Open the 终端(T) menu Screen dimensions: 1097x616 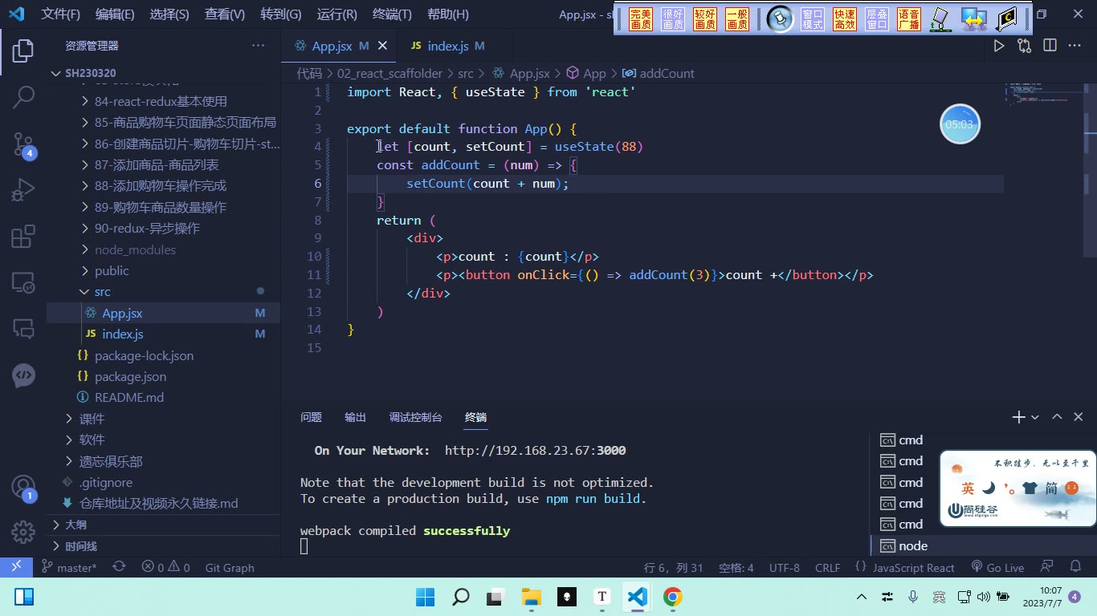point(392,14)
